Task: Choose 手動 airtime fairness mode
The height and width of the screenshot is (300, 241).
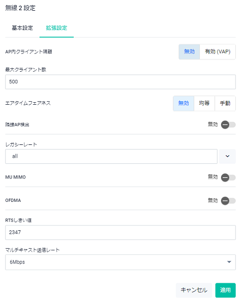Action: (x=225, y=103)
